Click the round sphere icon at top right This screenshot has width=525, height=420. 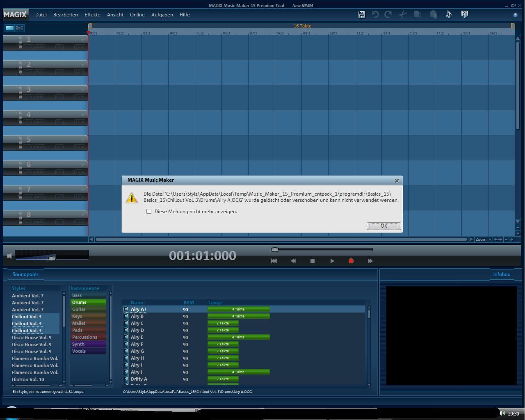(x=516, y=15)
